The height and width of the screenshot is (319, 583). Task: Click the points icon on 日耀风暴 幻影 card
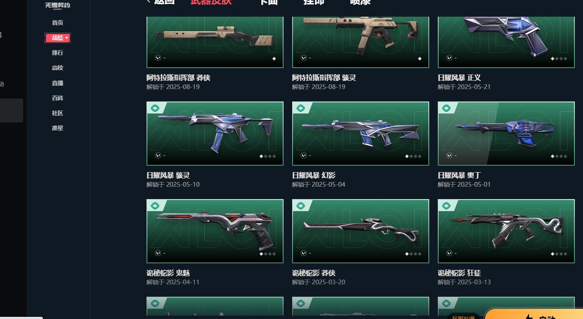click(x=304, y=155)
